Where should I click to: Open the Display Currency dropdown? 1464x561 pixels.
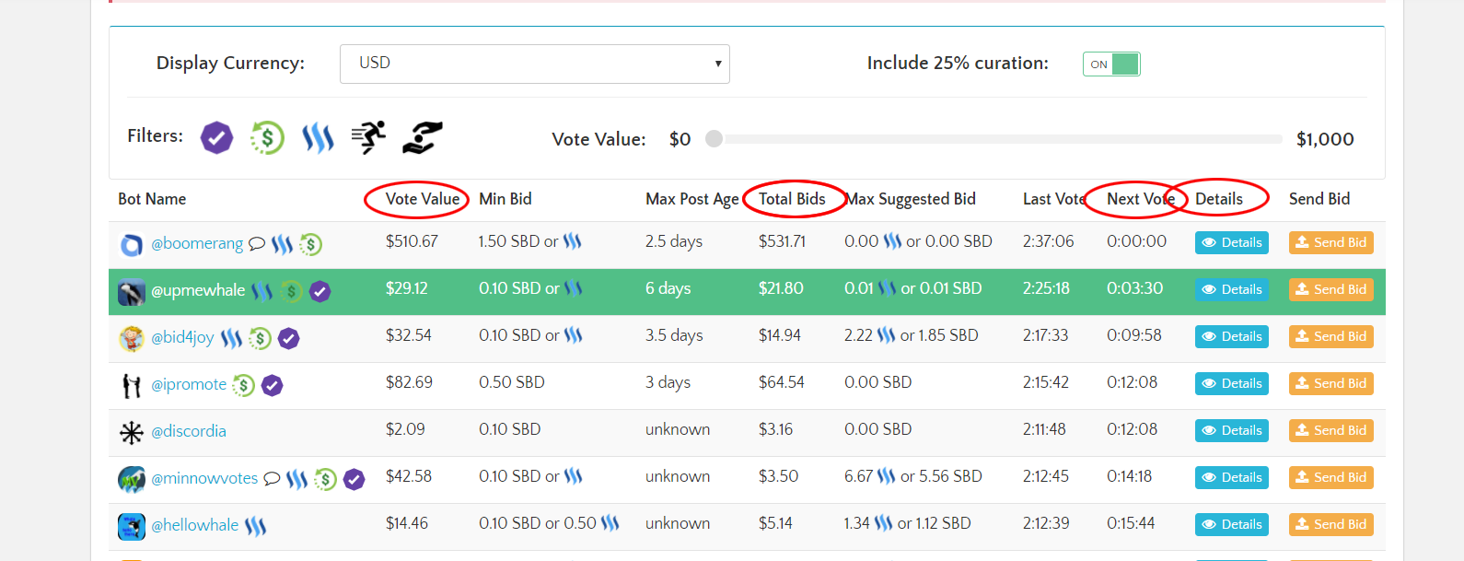(534, 64)
